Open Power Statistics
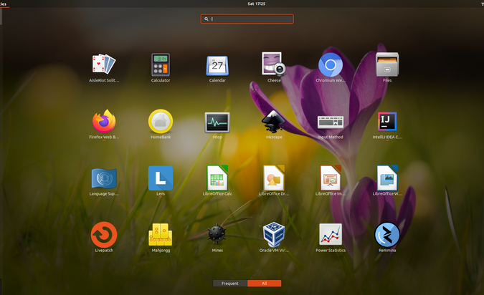This screenshot has height=295, width=484. tap(331, 234)
